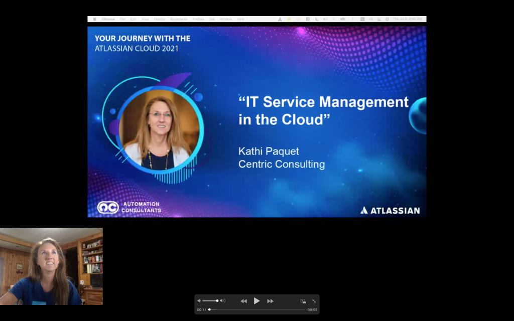
Task: Open the Apple menu in the recorded menu bar
Action: click(94, 19)
